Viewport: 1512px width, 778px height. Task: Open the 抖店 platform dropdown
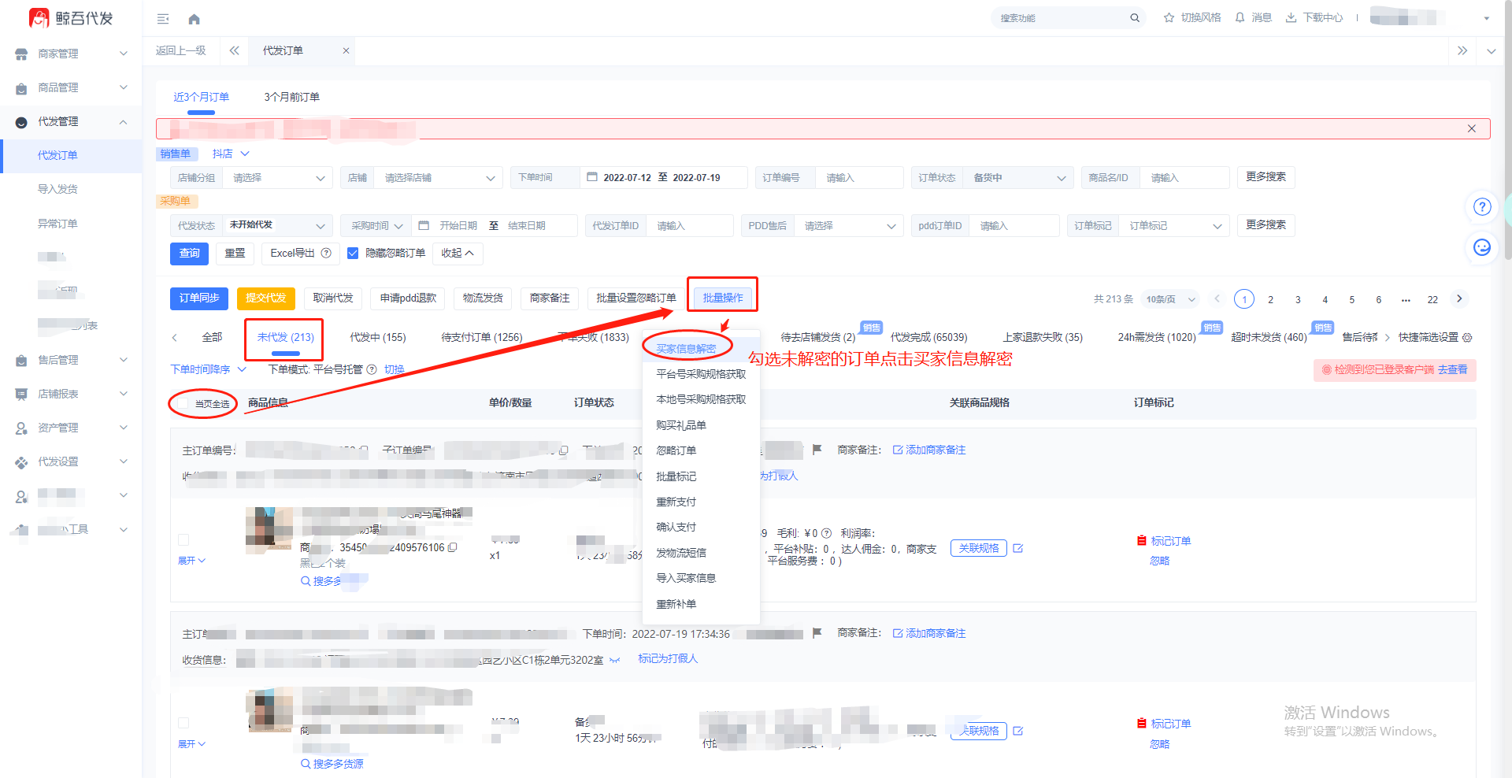231,154
